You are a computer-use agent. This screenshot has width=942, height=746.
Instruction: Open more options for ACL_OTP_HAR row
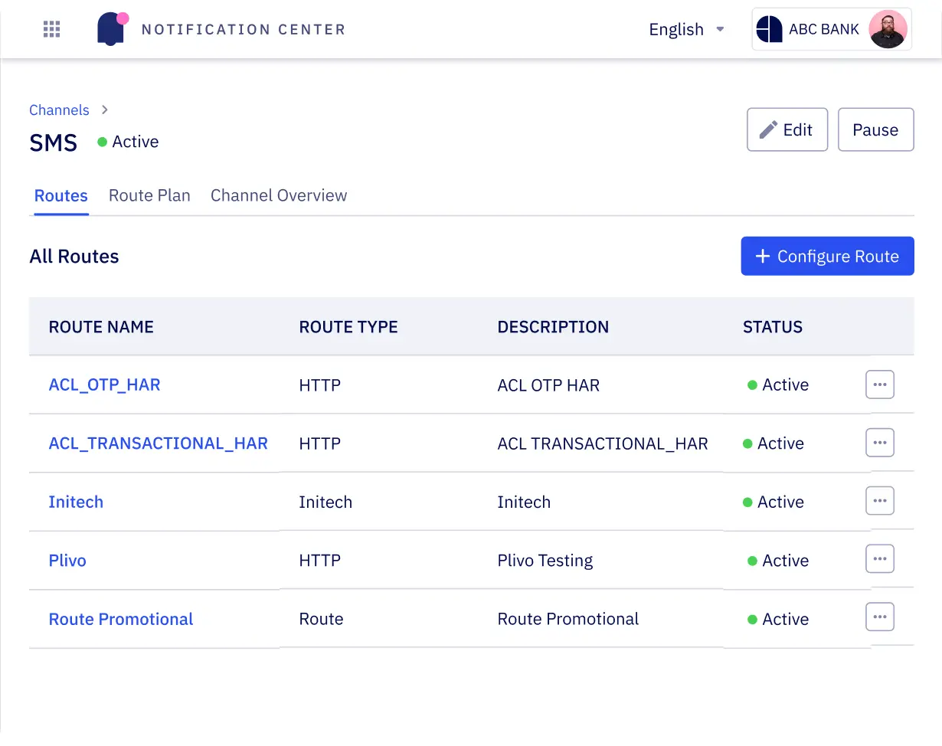[x=880, y=384]
